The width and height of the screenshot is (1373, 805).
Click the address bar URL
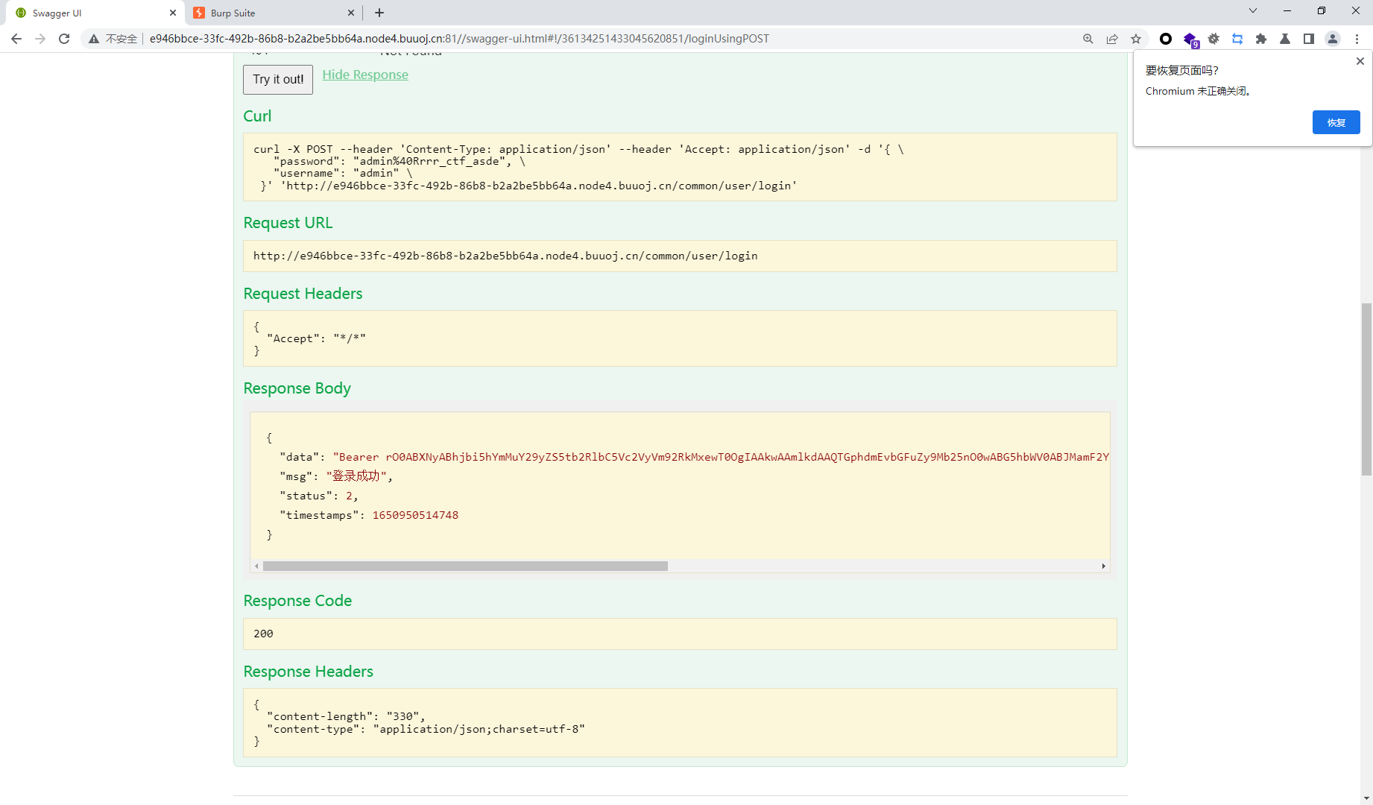(x=459, y=39)
